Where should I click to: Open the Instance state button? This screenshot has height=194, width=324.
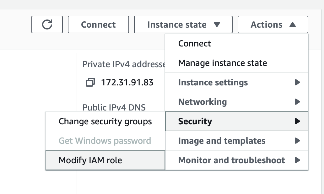point(183,24)
